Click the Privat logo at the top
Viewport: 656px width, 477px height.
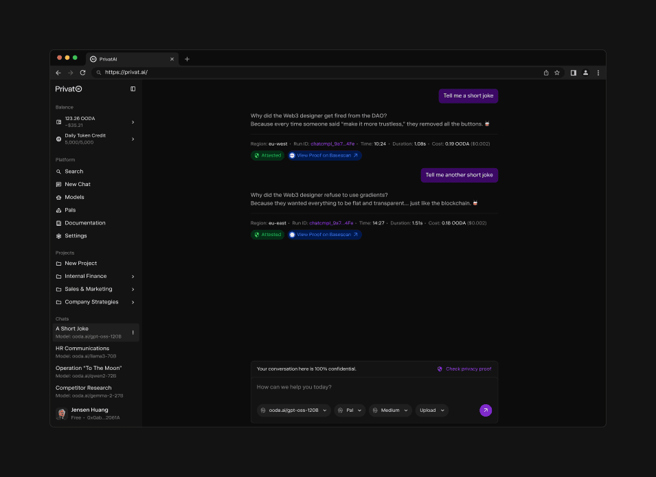(x=68, y=89)
